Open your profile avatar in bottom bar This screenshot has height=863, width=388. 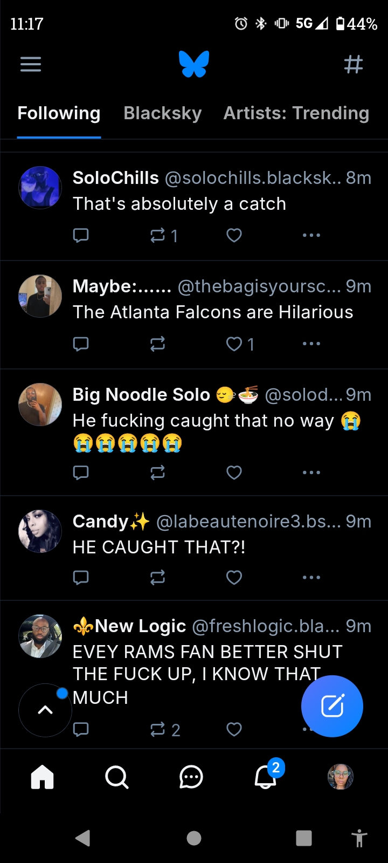[x=341, y=777]
